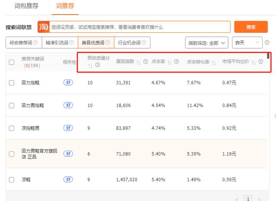Viewport: 276px width, 201px height.
Task: Check the 凉鞋 keyword checkbox
Action: point(12,179)
